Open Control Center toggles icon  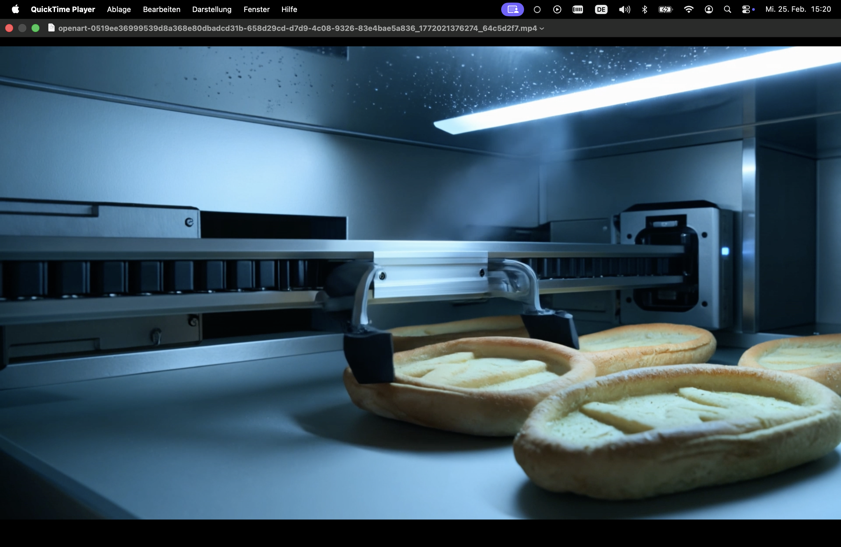pyautogui.click(x=746, y=9)
